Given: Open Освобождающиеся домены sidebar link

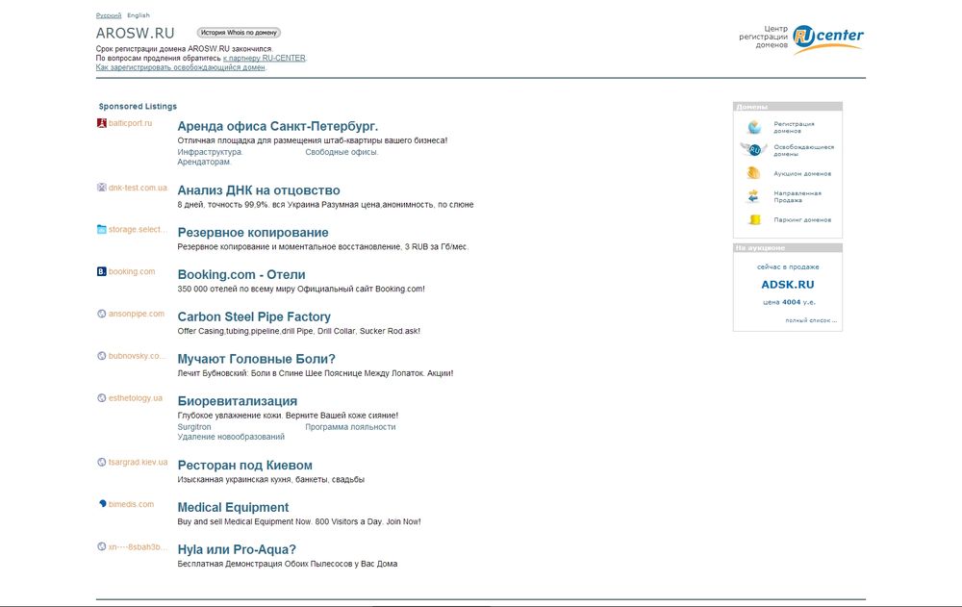Looking at the screenshot, I should pyautogui.click(x=803, y=150).
